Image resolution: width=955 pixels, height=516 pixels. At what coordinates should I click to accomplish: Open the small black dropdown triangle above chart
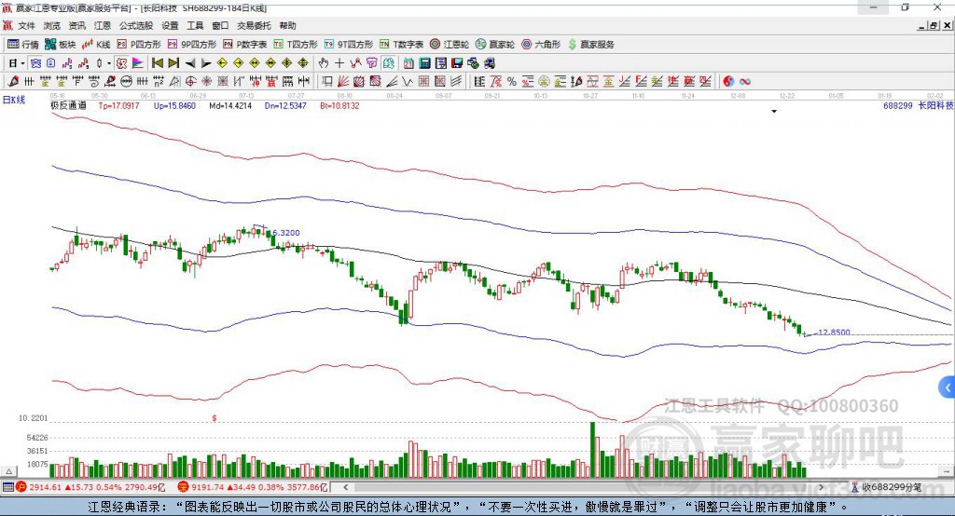click(774, 112)
